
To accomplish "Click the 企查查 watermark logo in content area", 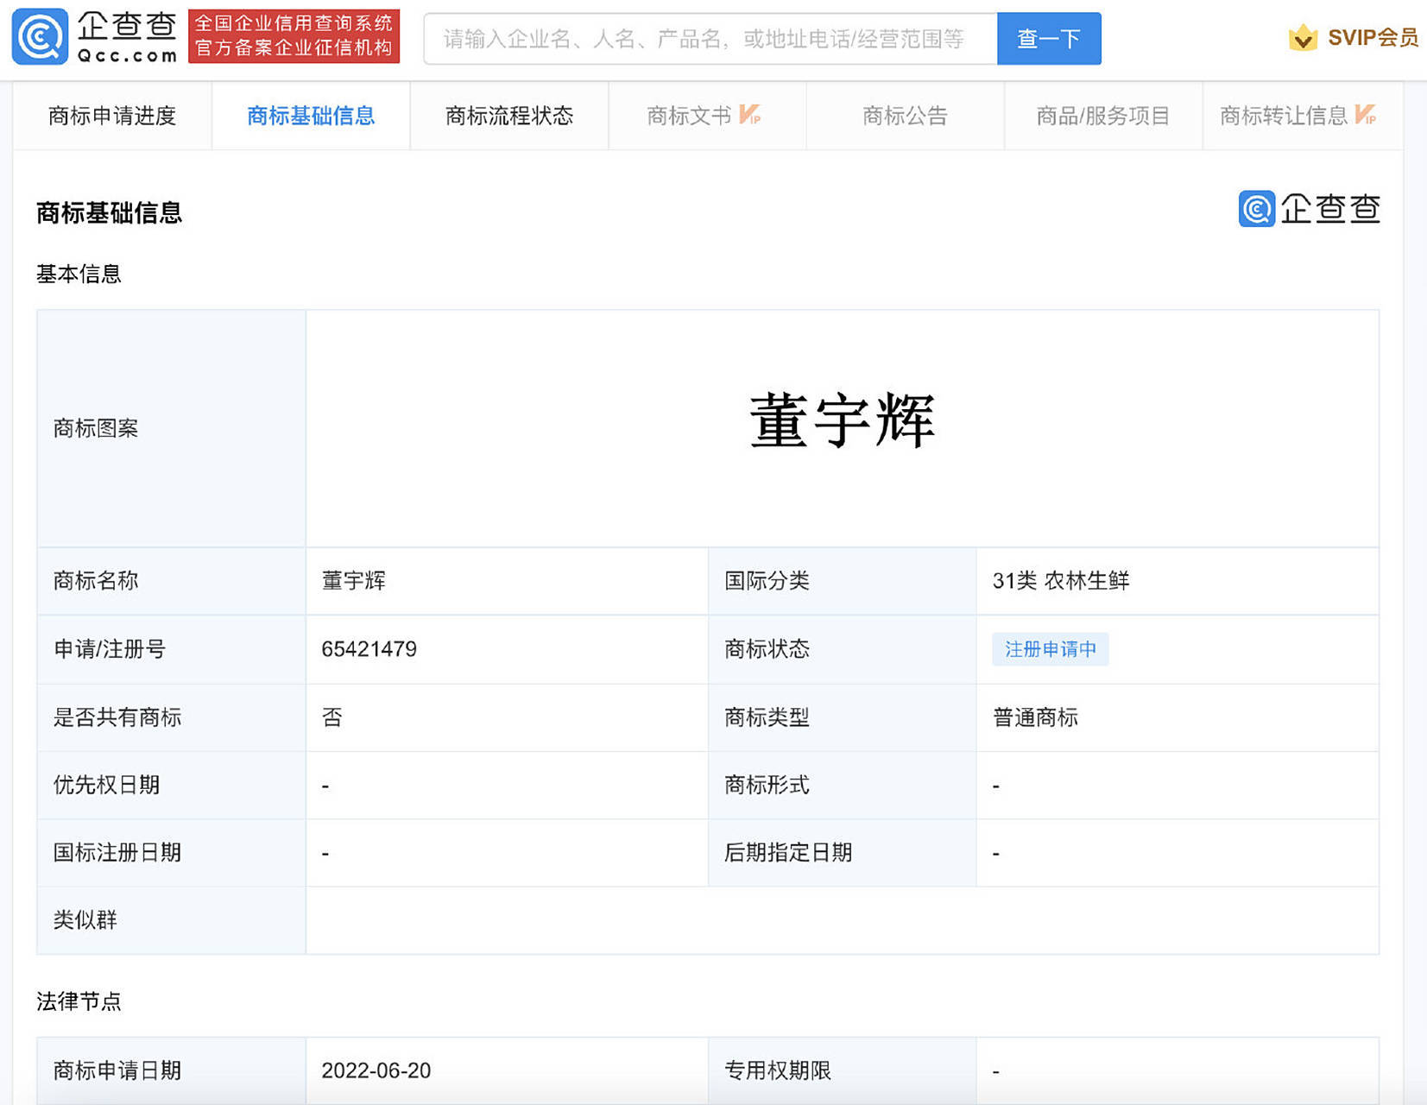I will (1309, 209).
